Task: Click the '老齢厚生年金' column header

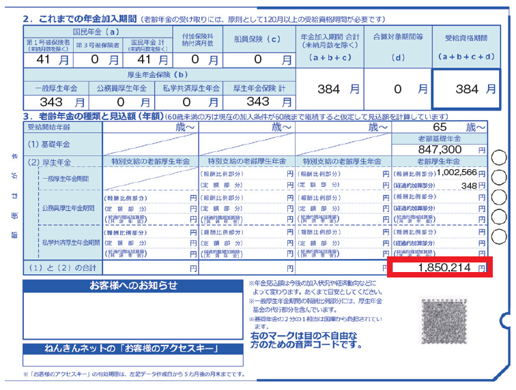Action: coord(439,162)
